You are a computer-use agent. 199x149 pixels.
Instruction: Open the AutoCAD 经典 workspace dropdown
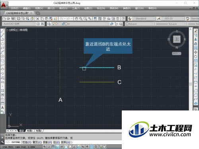tap(19, 24)
